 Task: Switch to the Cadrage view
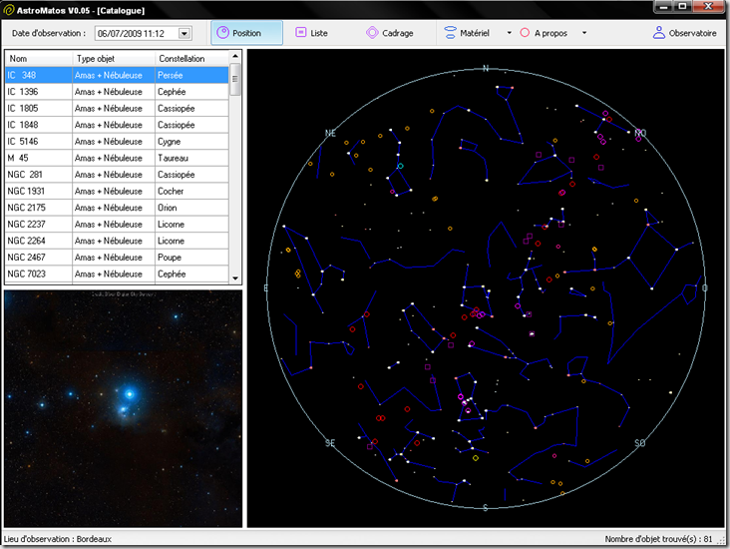click(x=390, y=33)
